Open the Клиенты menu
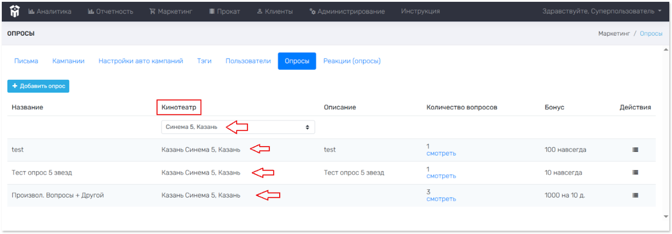The height and width of the screenshot is (234, 672). (275, 11)
